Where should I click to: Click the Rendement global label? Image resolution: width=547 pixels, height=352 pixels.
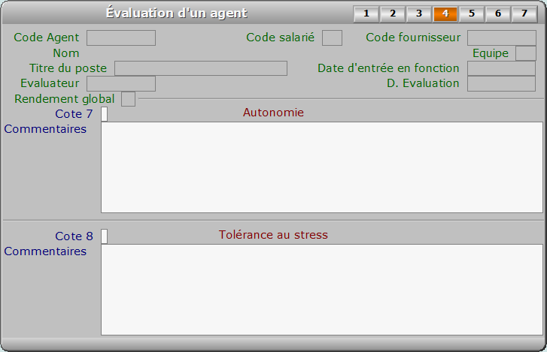64,99
